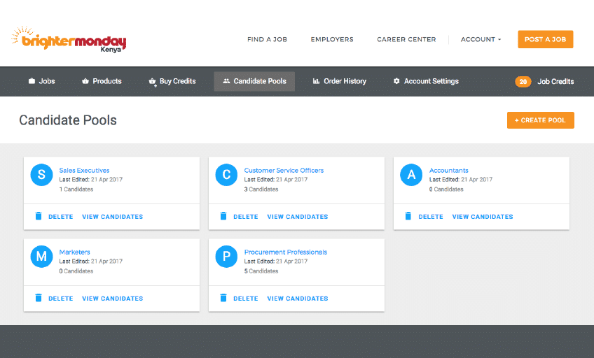Click trash icon on Customer Service Officers card

[x=223, y=217]
